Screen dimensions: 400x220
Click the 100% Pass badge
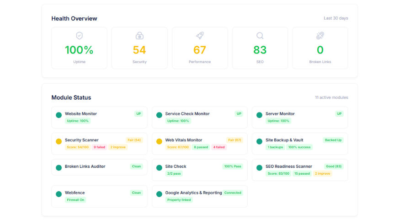pos(233,166)
